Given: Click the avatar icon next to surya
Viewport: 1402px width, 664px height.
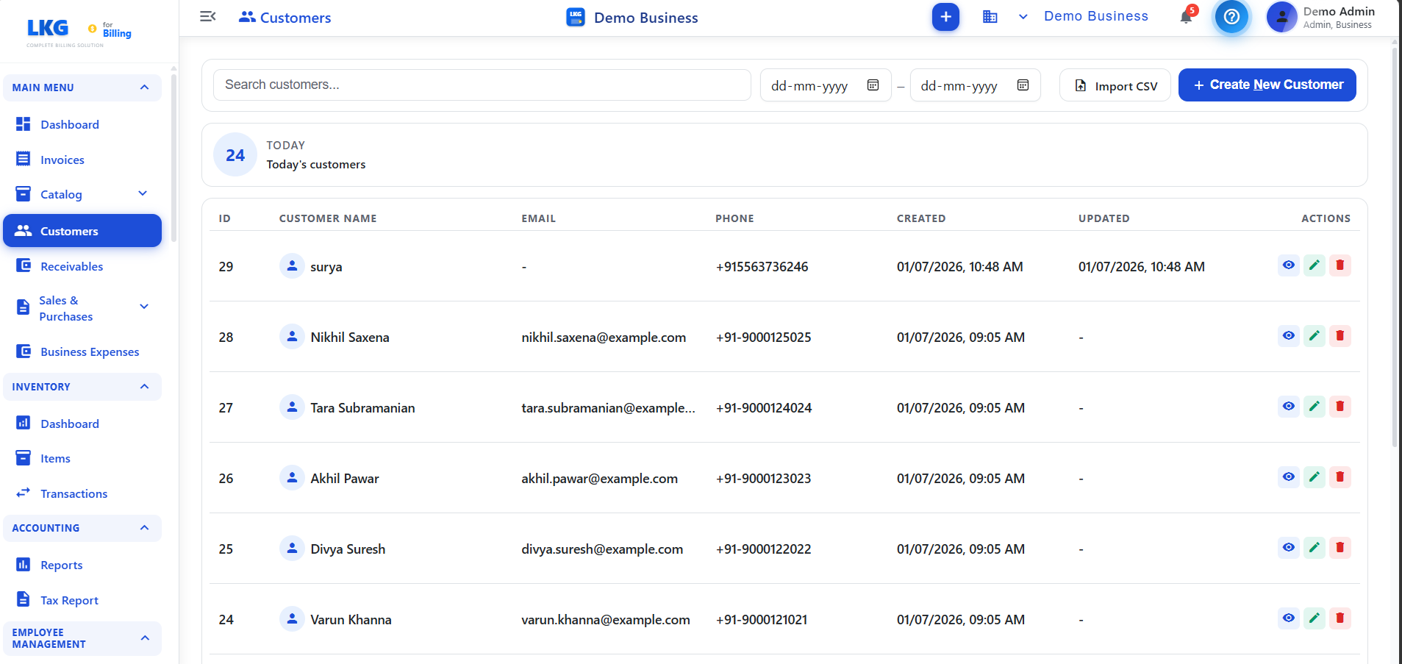Looking at the screenshot, I should click(292, 266).
